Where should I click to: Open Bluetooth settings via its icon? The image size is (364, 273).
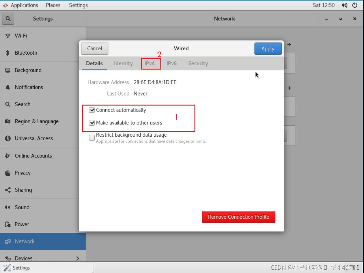8,53
